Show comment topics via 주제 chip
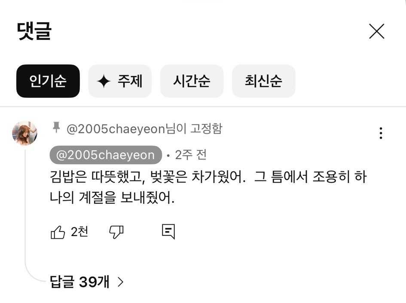 click(120, 81)
